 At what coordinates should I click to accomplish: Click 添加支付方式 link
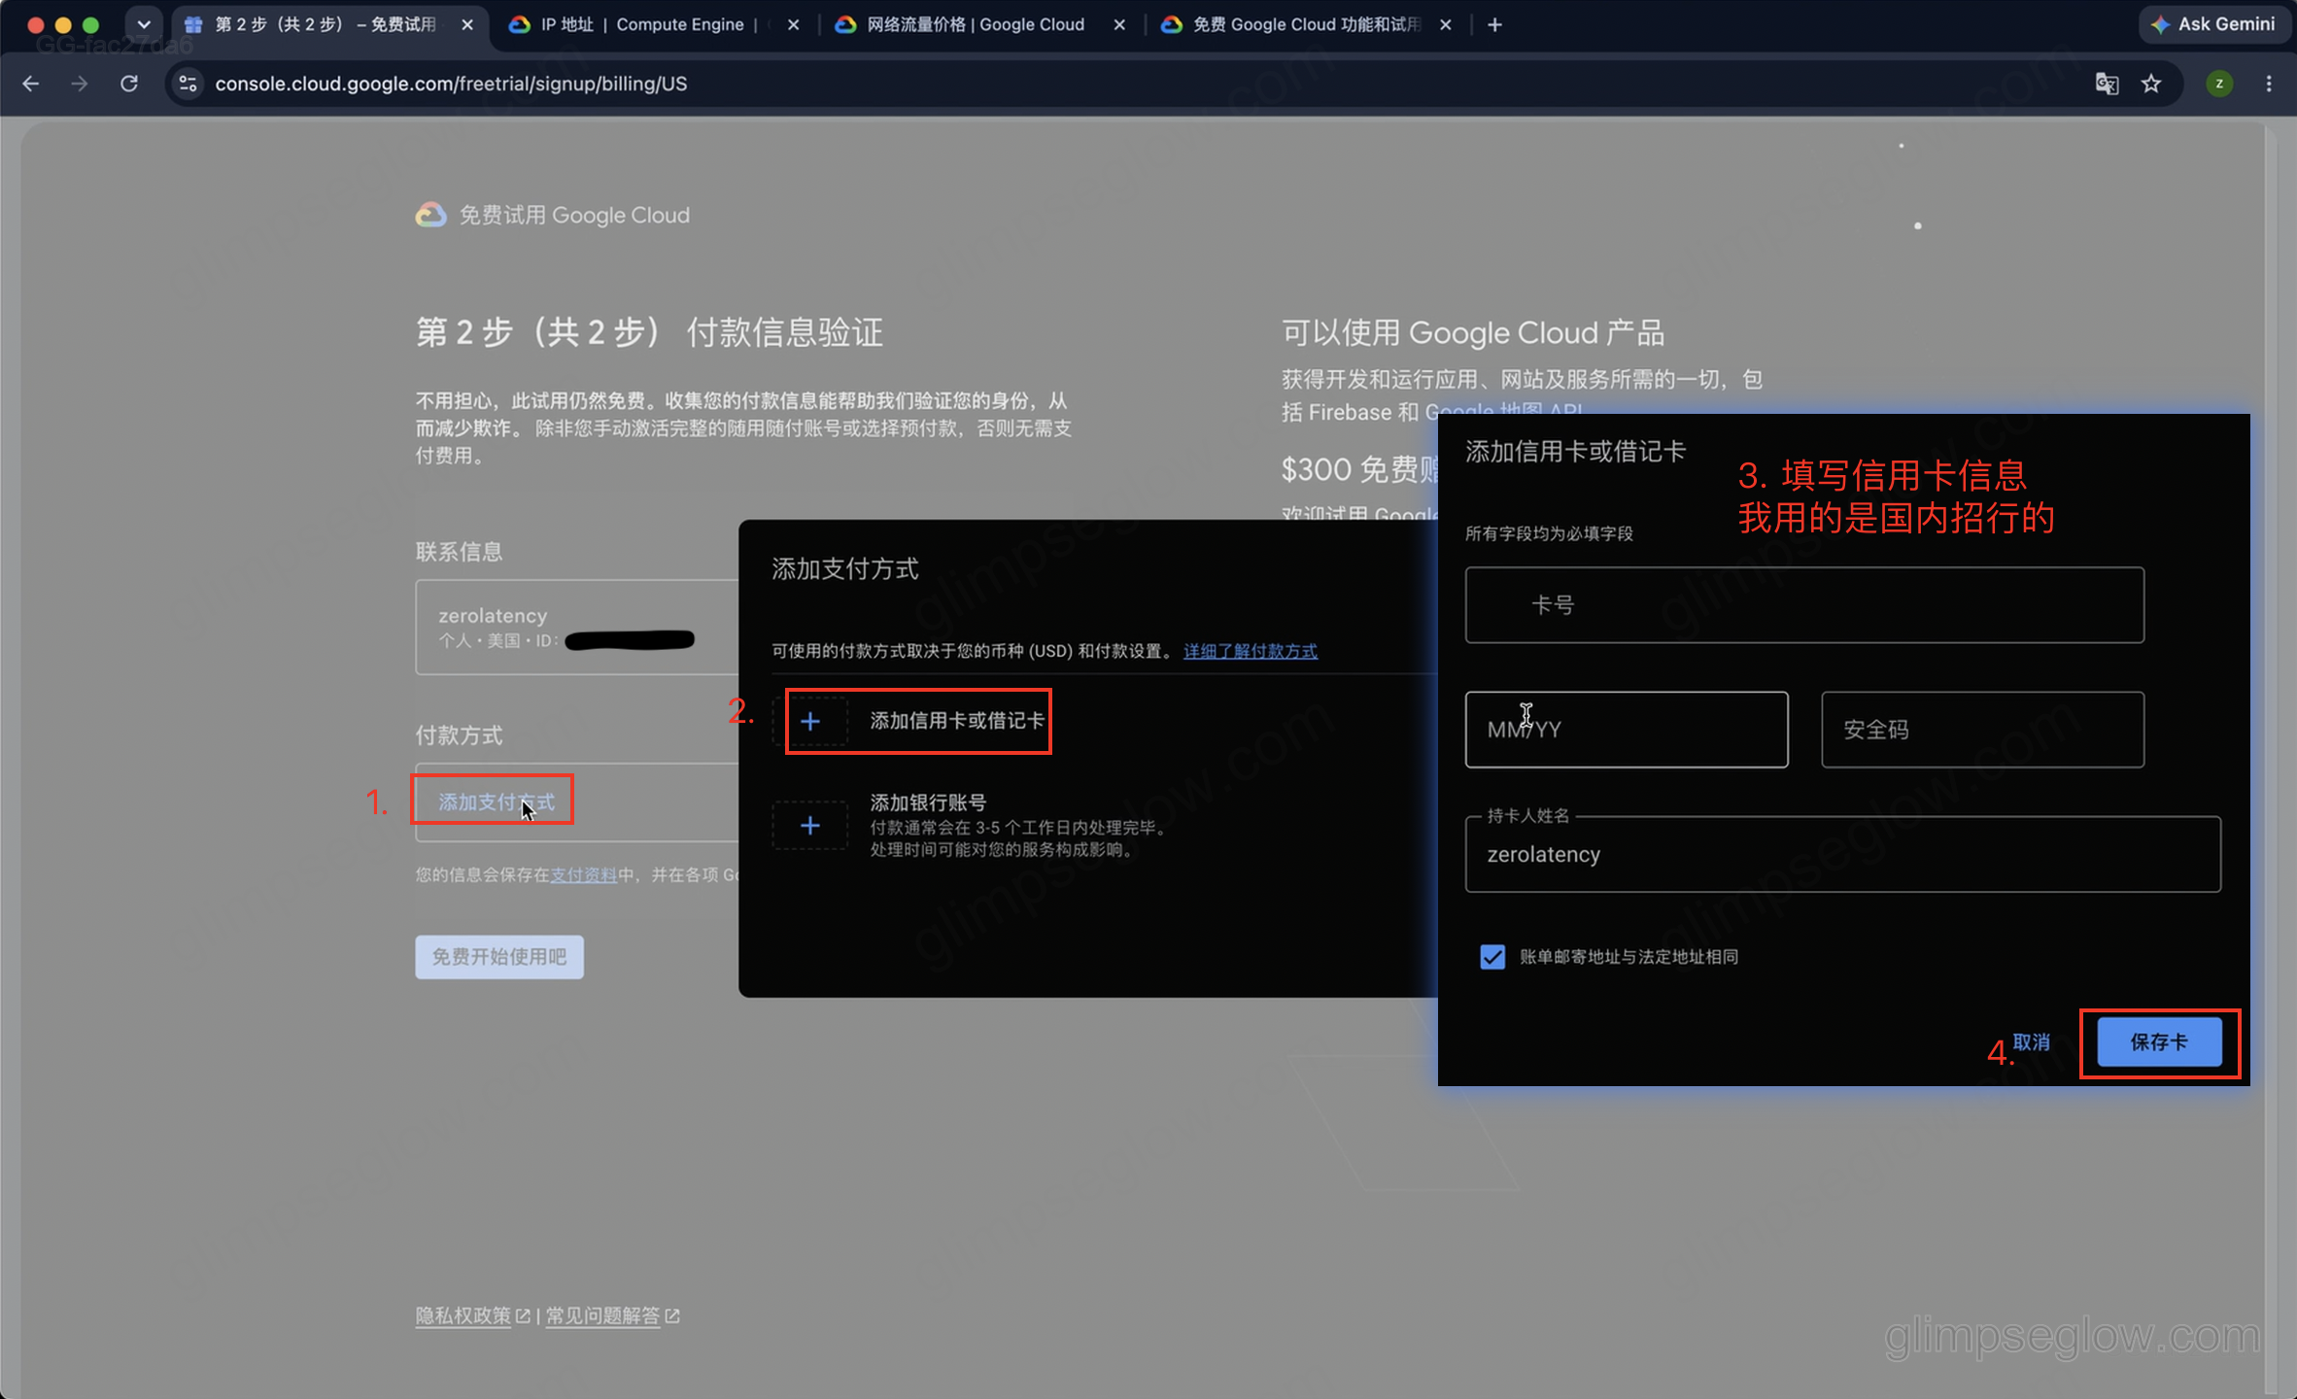(497, 802)
